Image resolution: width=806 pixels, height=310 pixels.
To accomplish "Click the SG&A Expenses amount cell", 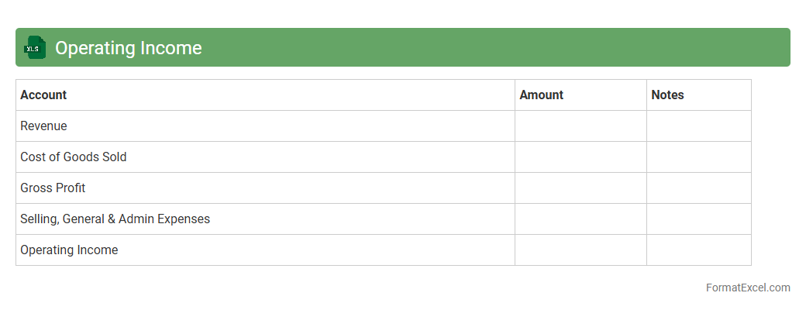I will coord(580,219).
